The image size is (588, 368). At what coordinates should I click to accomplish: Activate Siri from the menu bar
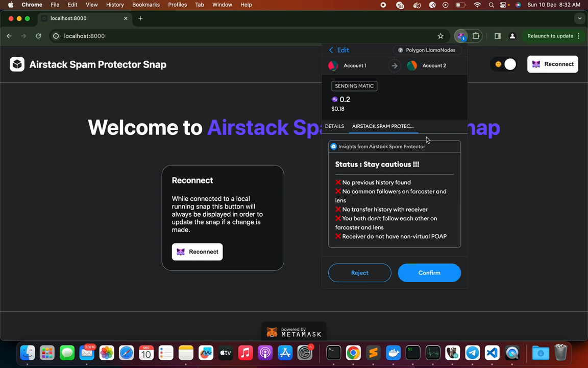pyautogui.click(x=518, y=5)
